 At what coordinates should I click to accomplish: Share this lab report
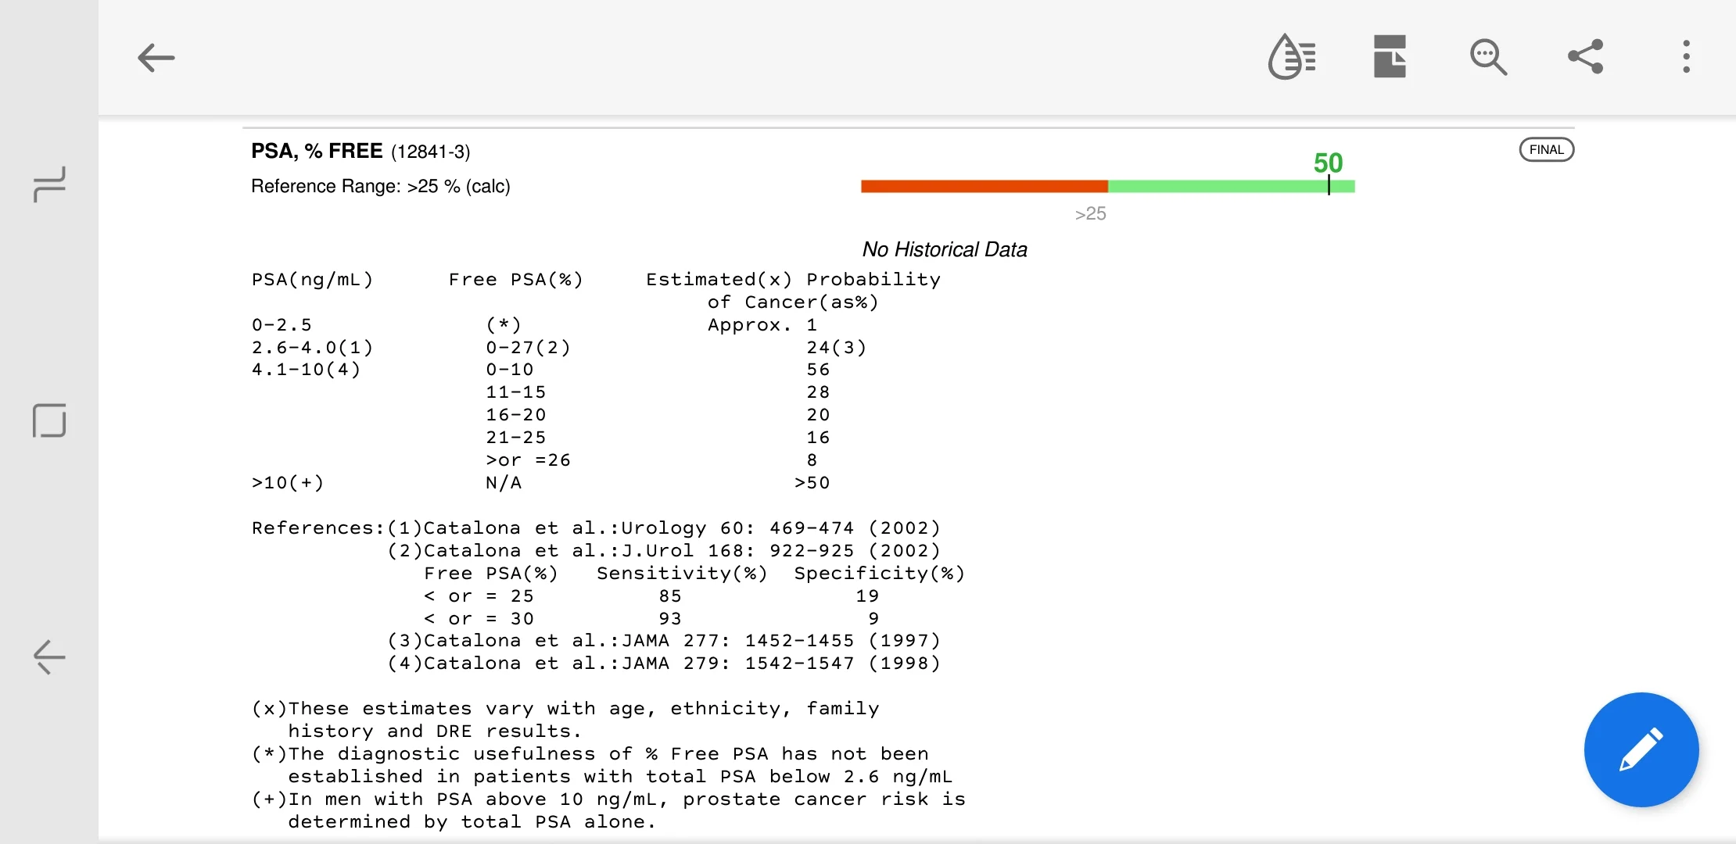pyautogui.click(x=1586, y=56)
